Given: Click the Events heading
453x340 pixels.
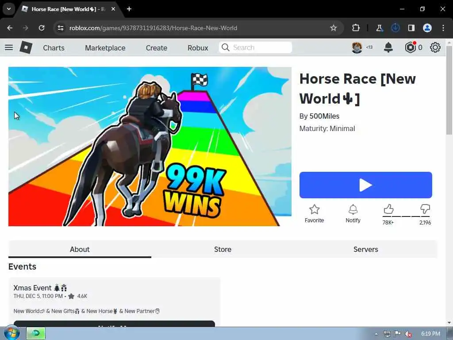Looking at the screenshot, I should (22, 267).
